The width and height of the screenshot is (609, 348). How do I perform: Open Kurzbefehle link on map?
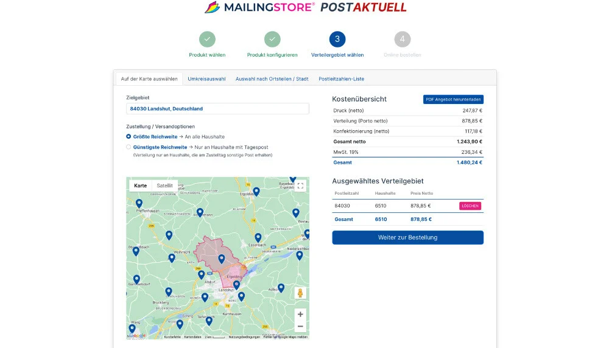tap(172, 337)
